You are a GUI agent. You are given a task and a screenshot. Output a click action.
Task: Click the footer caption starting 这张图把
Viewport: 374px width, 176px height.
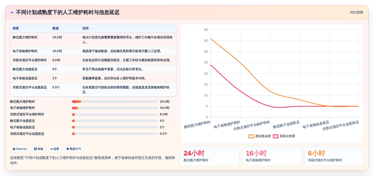tap(92, 160)
